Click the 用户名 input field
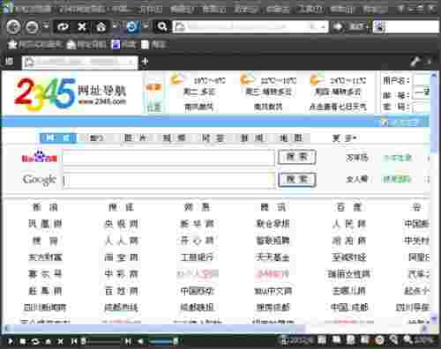Image resolution: width=441 pixels, height=349 pixels. (x=422, y=80)
